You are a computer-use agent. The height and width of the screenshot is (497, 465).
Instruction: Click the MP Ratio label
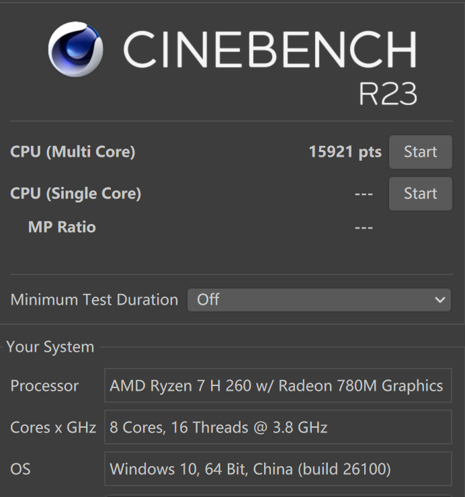point(62,227)
